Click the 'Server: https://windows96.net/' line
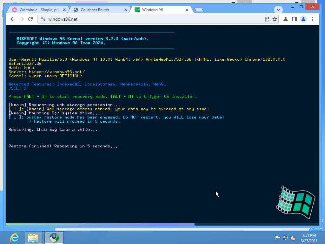Image resolution: width=325 pixels, height=244 pixels. pyautogui.click(x=47, y=71)
